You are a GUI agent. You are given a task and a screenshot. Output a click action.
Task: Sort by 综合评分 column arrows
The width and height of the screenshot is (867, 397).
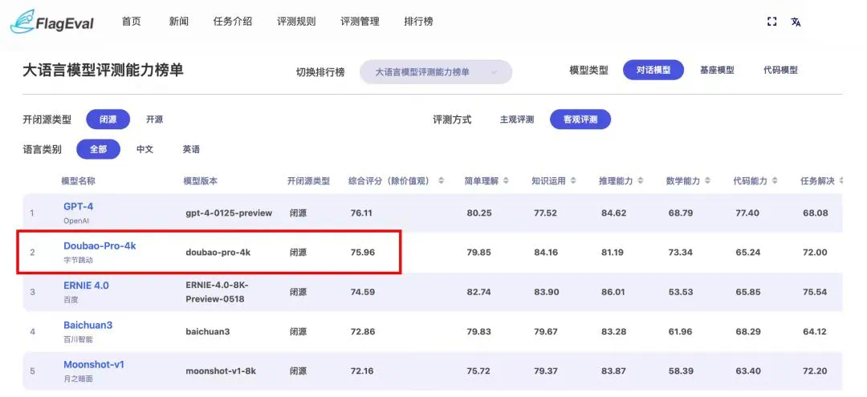pos(441,181)
